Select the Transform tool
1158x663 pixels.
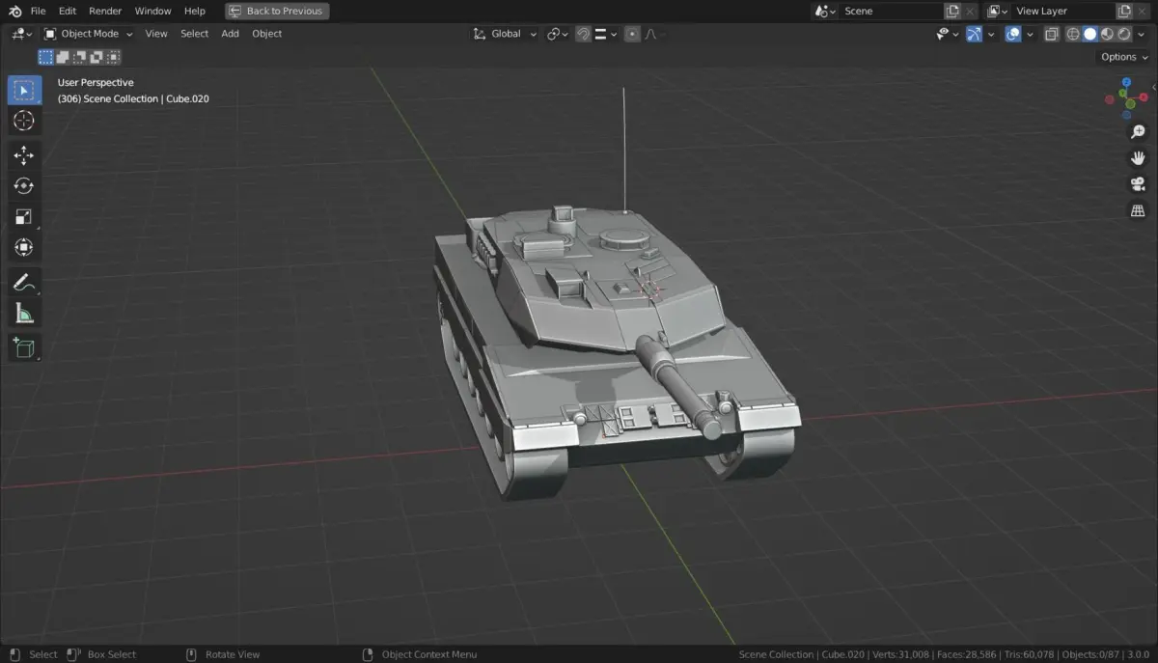click(x=24, y=247)
